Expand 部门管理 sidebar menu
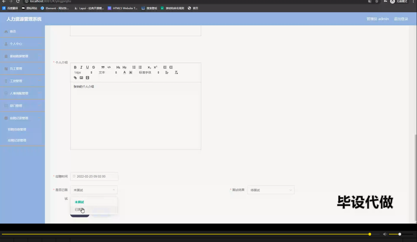Screen dimensions: 417x242 coord(22,106)
